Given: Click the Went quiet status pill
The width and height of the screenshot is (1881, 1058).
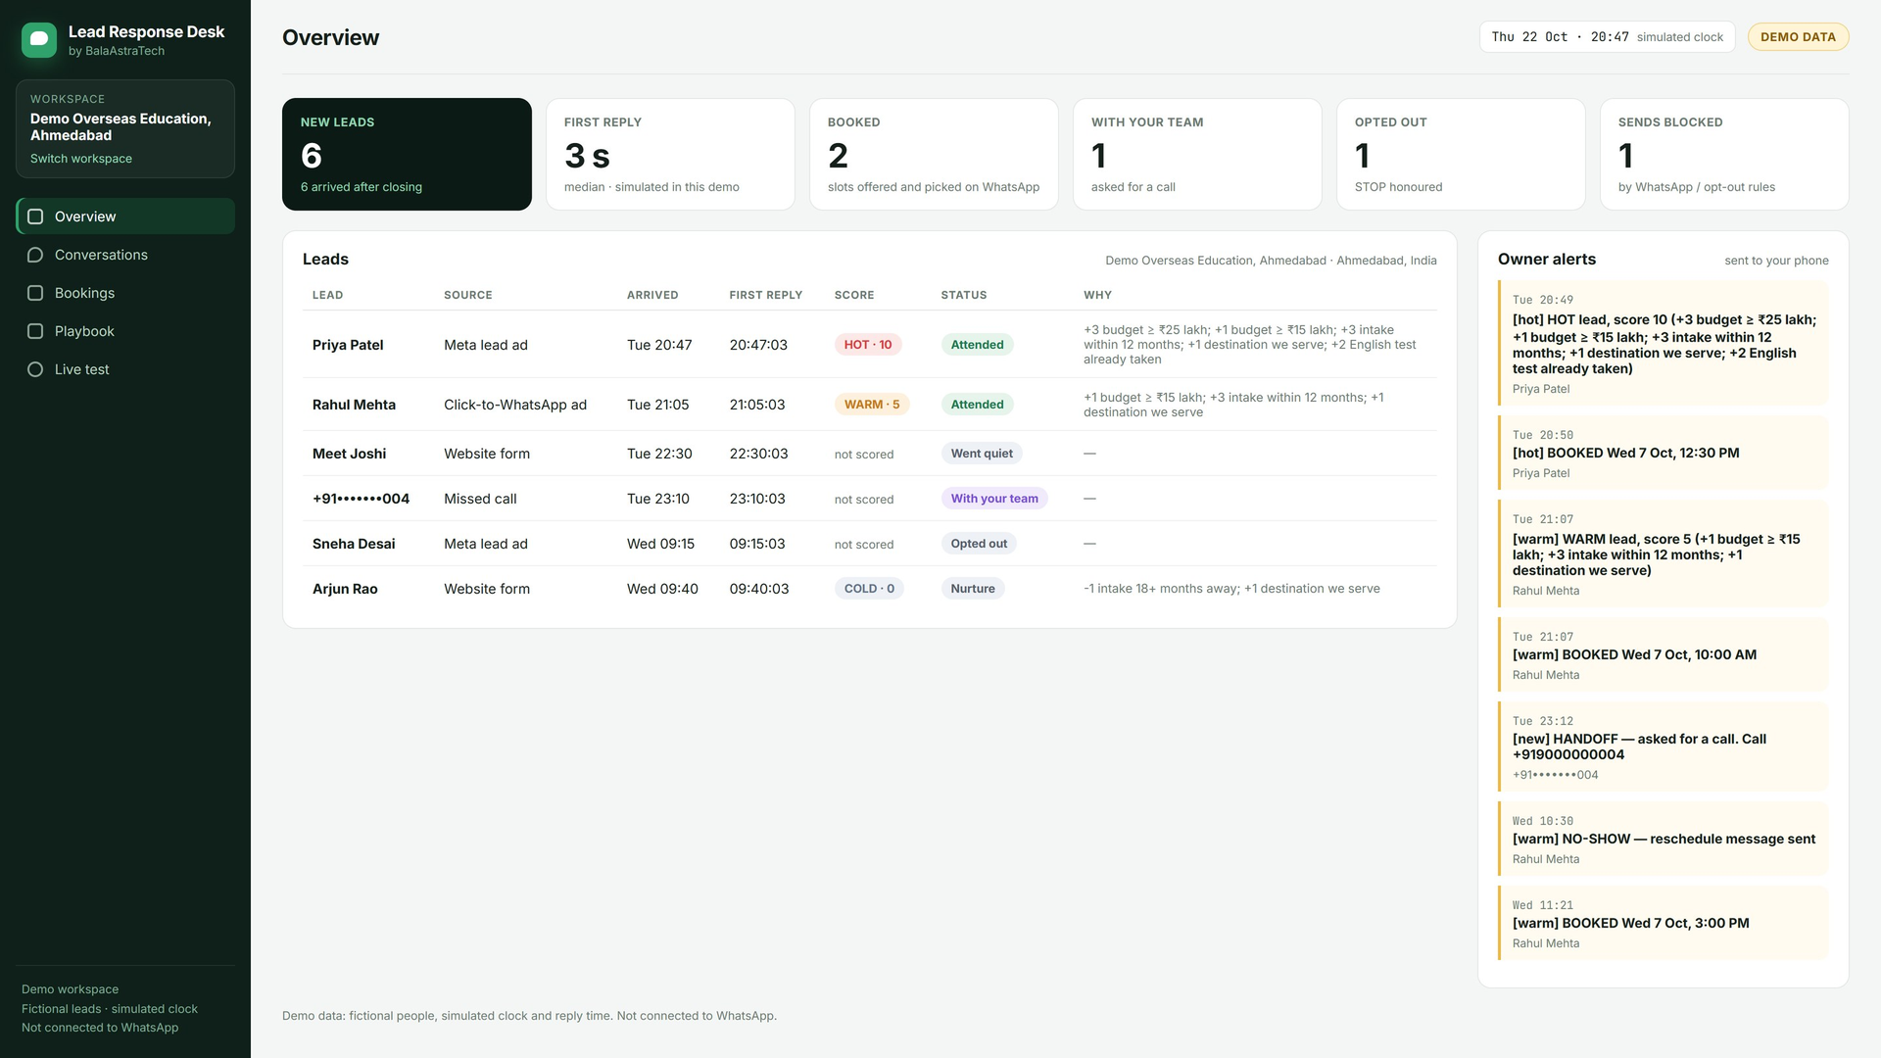Looking at the screenshot, I should 982,454.
